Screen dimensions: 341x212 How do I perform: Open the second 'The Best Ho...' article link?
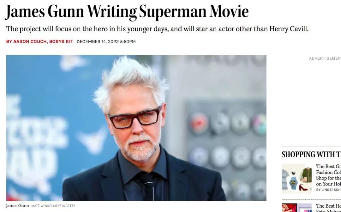click(328, 208)
